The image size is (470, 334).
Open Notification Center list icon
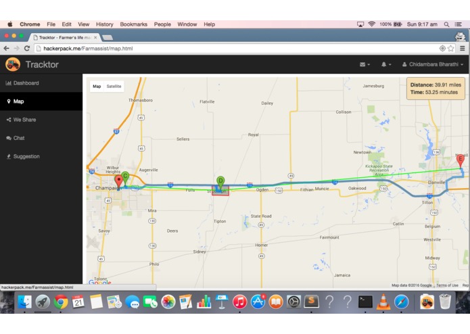click(458, 24)
